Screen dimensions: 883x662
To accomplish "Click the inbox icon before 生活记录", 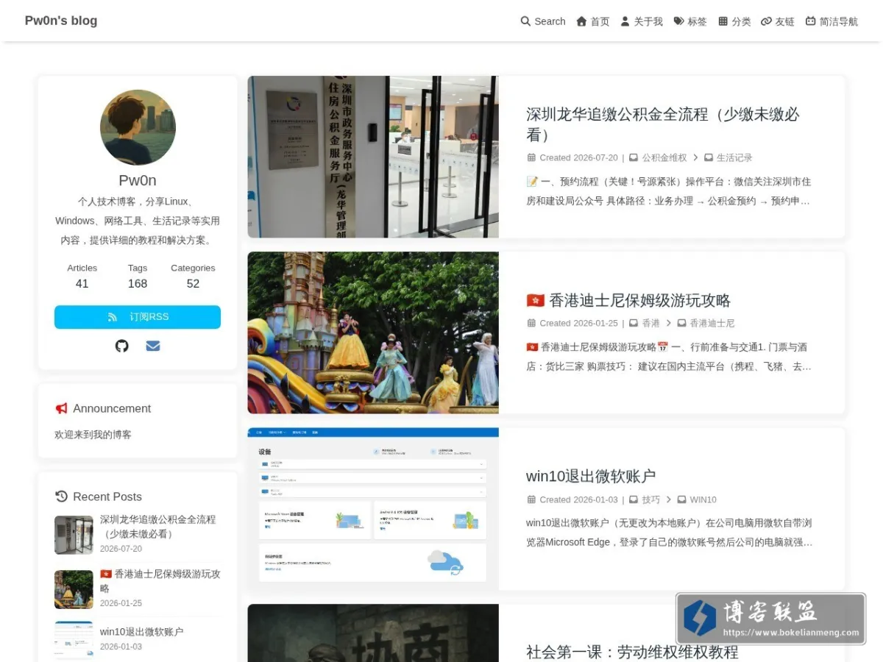I will [709, 157].
